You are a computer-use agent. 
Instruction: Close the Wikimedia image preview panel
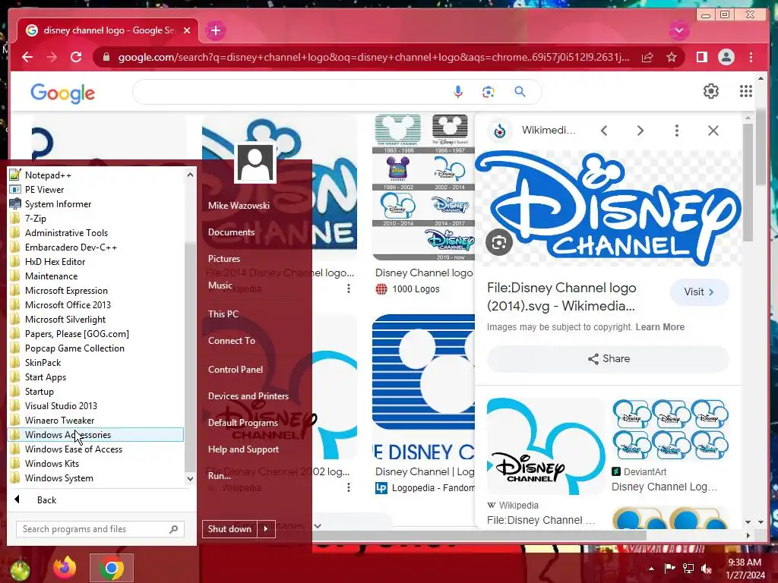pos(713,131)
